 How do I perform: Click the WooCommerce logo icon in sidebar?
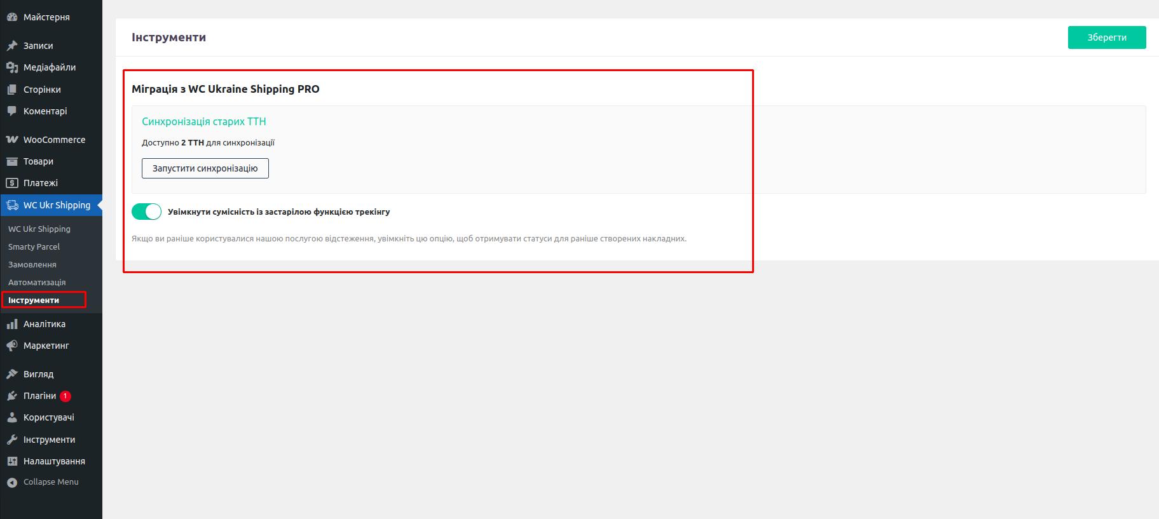(12, 140)
